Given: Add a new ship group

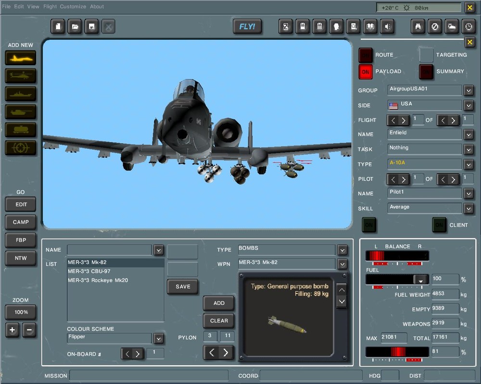Looking at the screenshot, I should pos(21,94).
